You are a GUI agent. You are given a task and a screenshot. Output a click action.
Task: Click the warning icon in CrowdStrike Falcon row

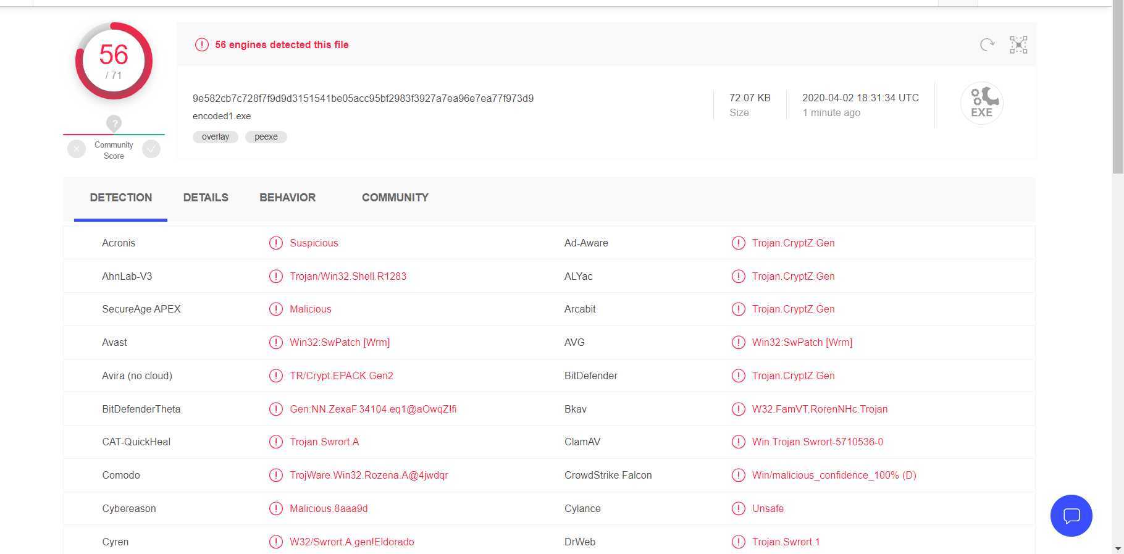[x=738, y=475]
